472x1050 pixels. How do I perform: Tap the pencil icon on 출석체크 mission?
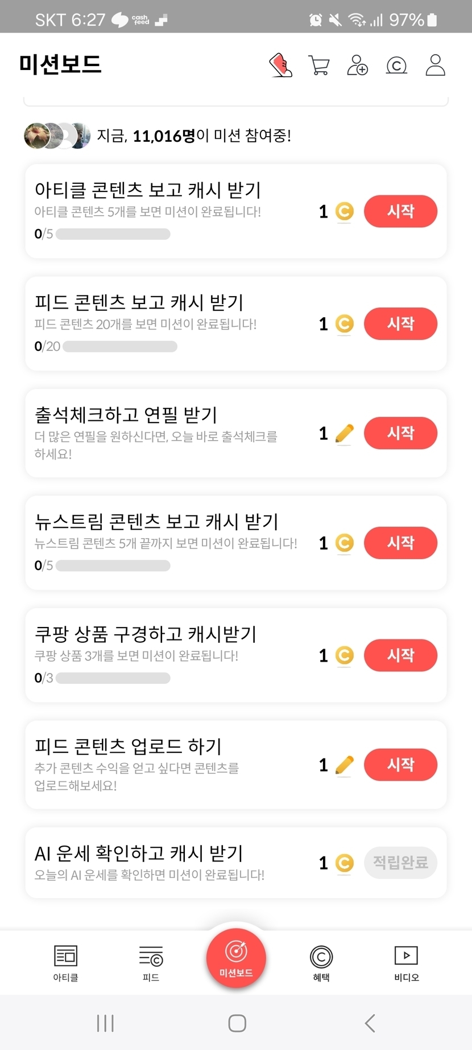tap(344, 433)
